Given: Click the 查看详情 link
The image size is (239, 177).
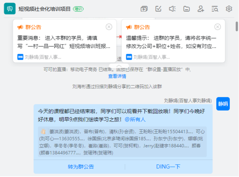Looking at the screenshot, I should pyautogui.click(x=117, y=76).
